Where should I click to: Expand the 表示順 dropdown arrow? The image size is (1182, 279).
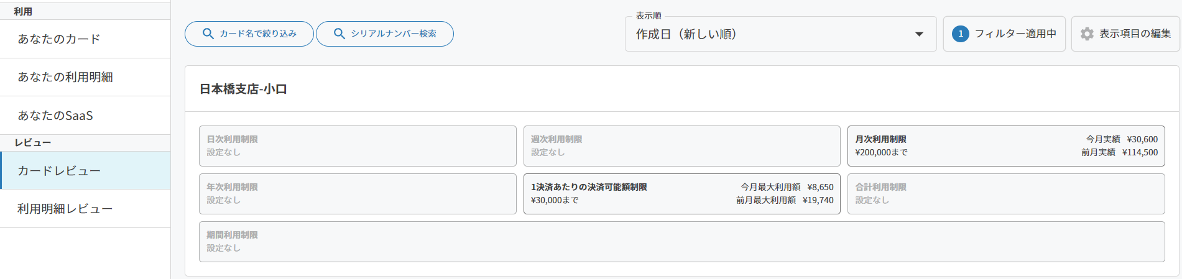pyautogui.click(x=919, y=34)
